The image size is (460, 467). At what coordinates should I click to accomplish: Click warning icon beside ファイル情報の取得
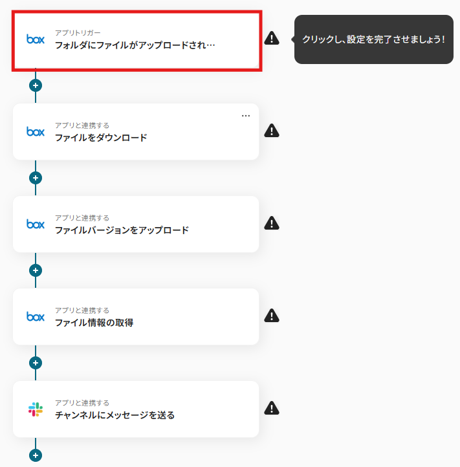(x=272, y=316)
